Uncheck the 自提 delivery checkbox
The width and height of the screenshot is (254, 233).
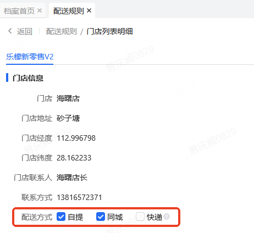pyautogui.click(x=61, y=217)
